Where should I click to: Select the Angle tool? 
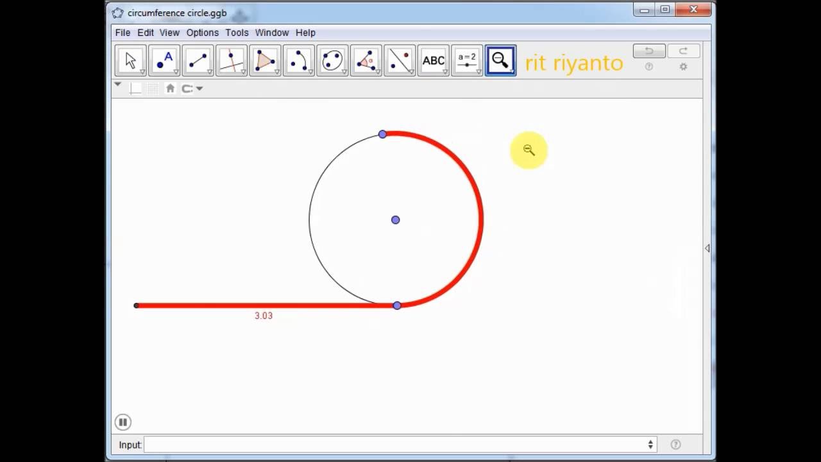coord(366,60)
